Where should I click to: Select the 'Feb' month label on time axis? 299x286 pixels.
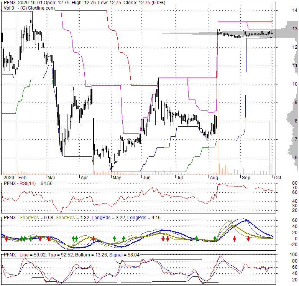tap(22, 178)
